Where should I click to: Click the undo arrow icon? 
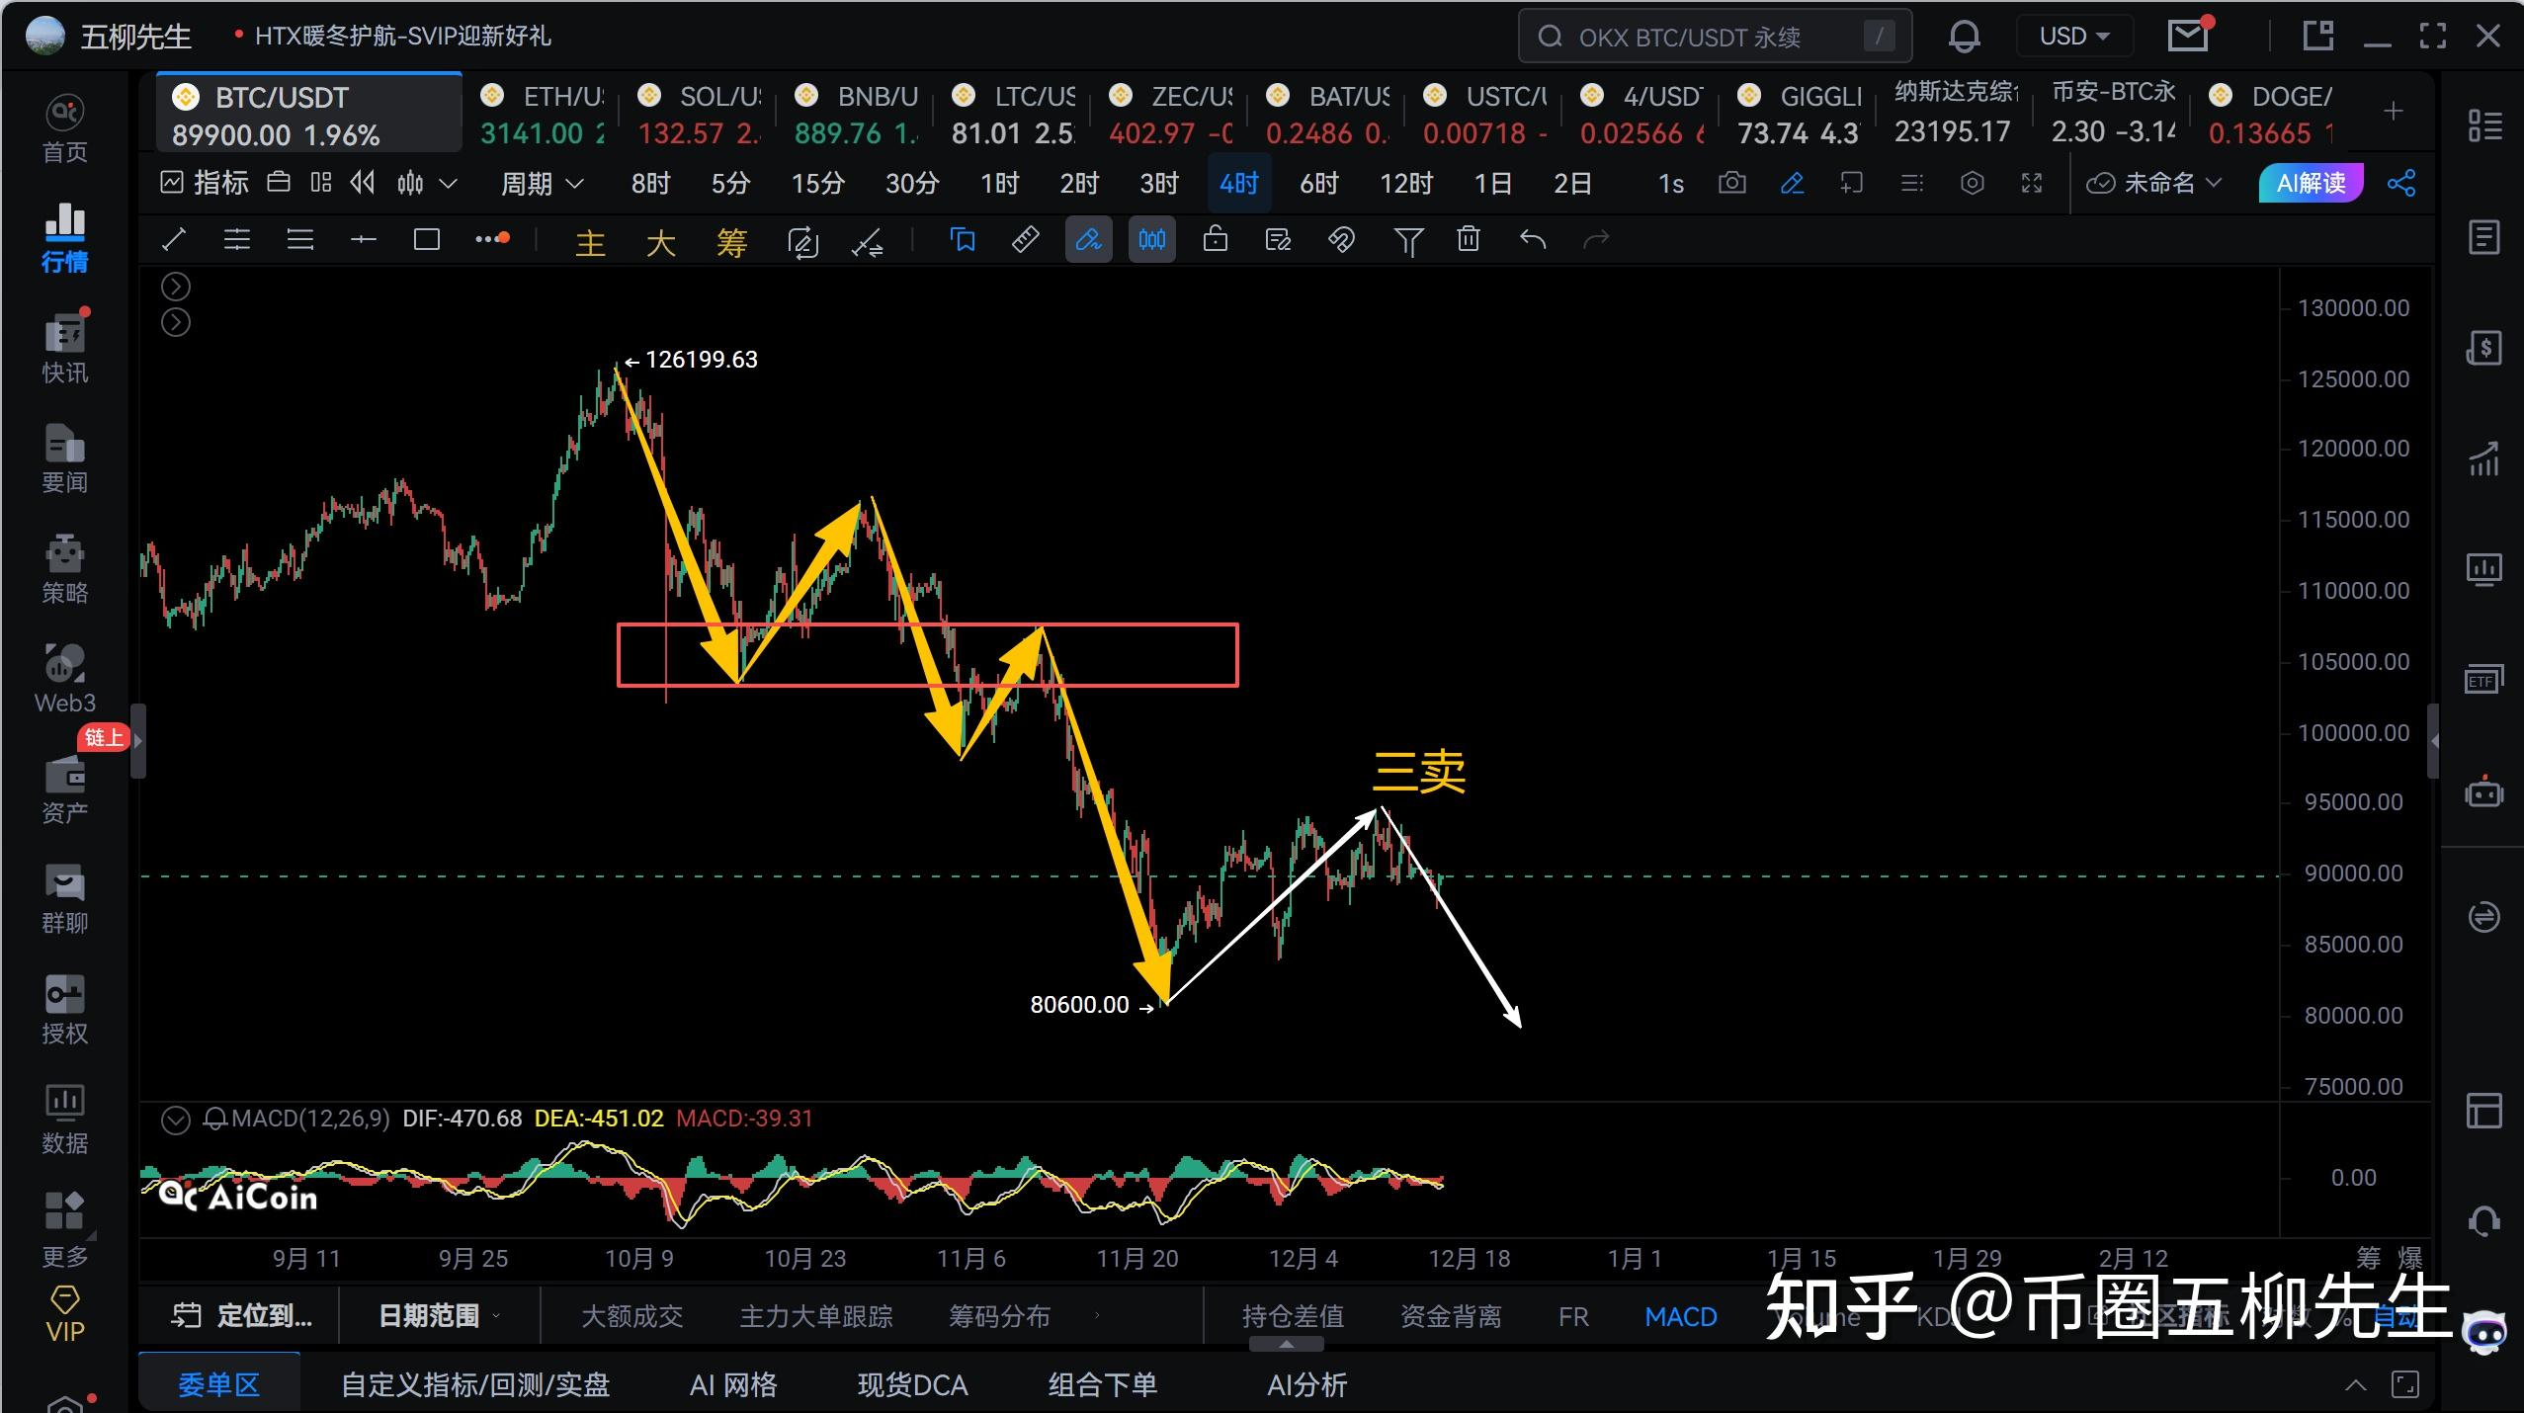tap(1532, 240)
